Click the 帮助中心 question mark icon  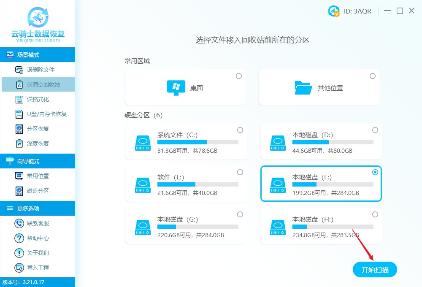tap(19, 238)
